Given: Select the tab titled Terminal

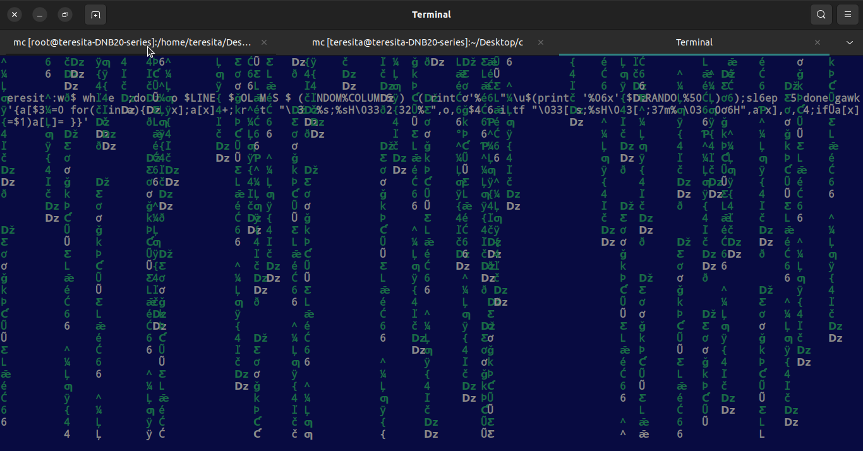Looking at the screenshot, I should [x=694, y=42].
